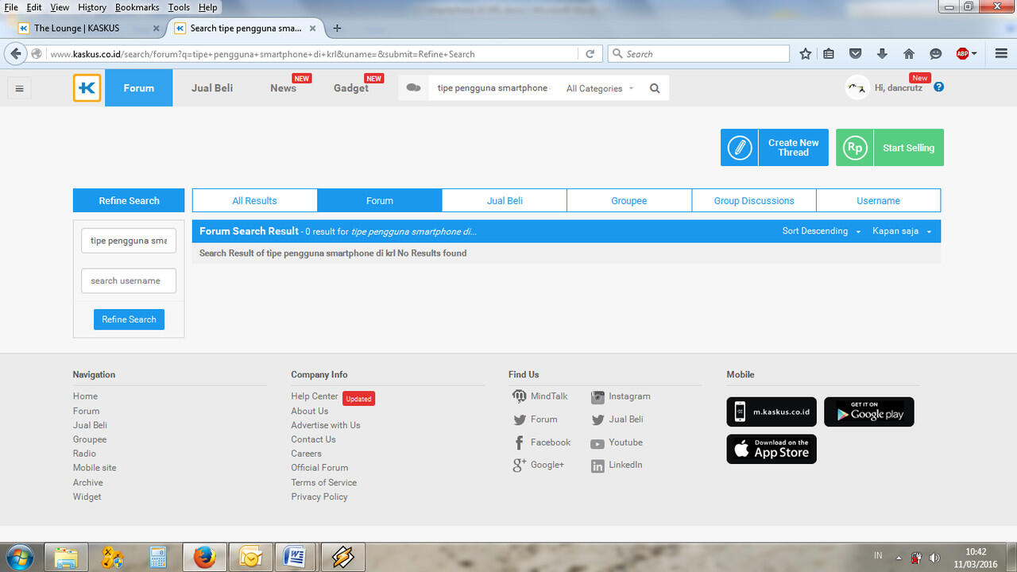This screenshot has height=572, width=1017.
Task: Click the Firefox Hello chat icon
Action: (x=935, y=53)
